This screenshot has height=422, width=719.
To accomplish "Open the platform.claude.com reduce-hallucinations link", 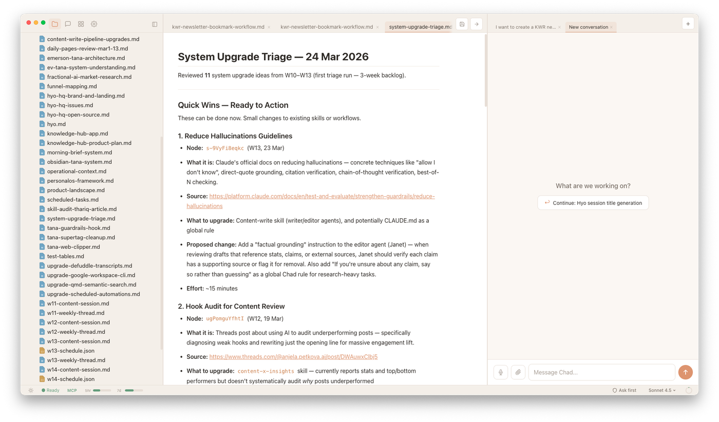I will click(311, 201).
